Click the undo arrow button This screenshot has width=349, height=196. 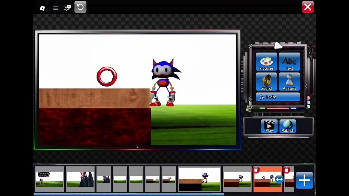tap(80, 7)
